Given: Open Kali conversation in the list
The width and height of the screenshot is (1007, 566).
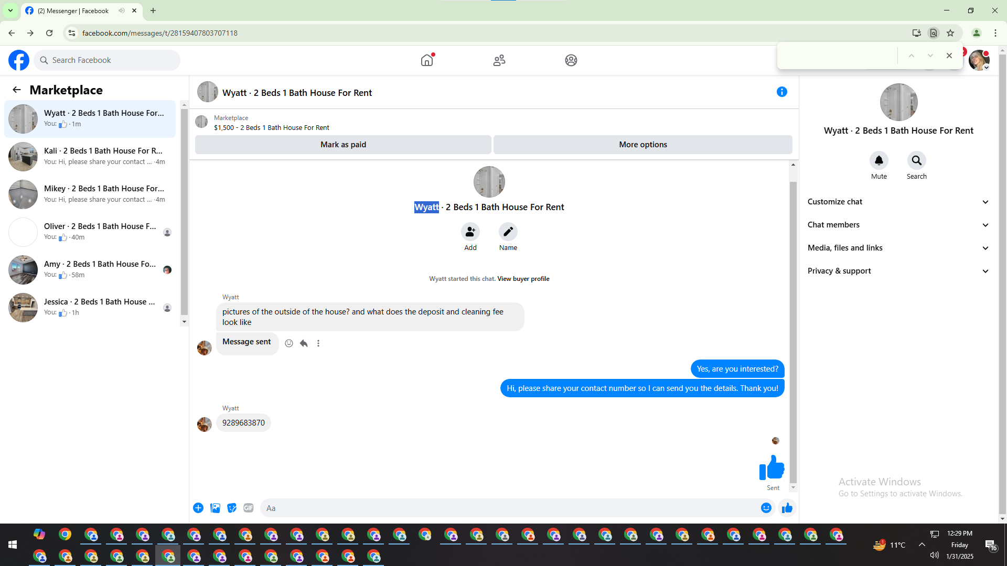Looking at the screenshot, I should click(90, 157).
